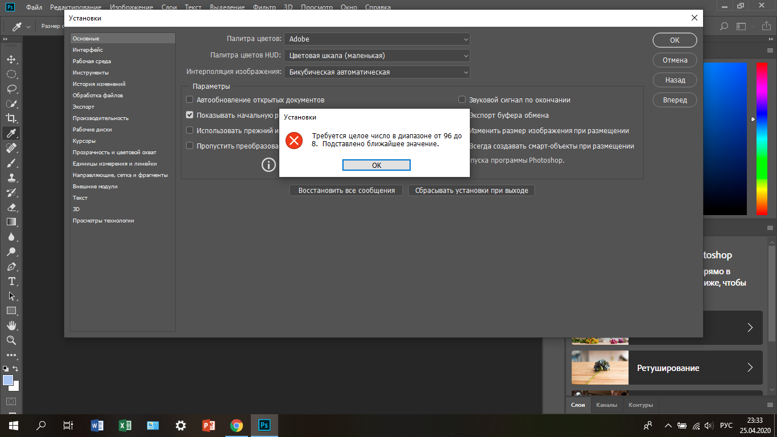Open the Изображение menu
The height and width of the screenshot is (437, 777).
pos(131,7)
